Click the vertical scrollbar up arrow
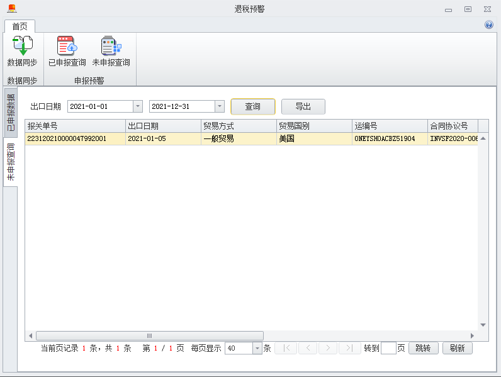Image resolution: width=501 pixels, height=377 pixels. coord(483,138)
